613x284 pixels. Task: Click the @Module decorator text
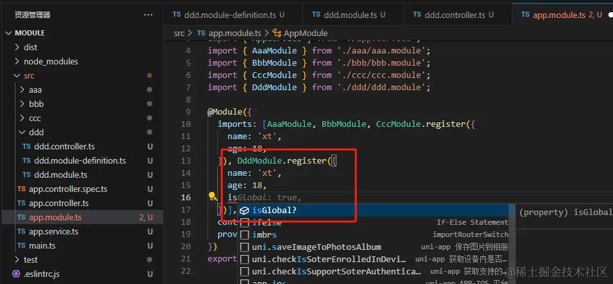225,111
